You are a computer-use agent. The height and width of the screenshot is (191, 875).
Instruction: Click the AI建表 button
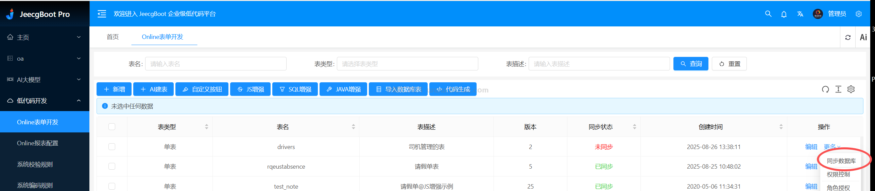click(x=153, y=89)
